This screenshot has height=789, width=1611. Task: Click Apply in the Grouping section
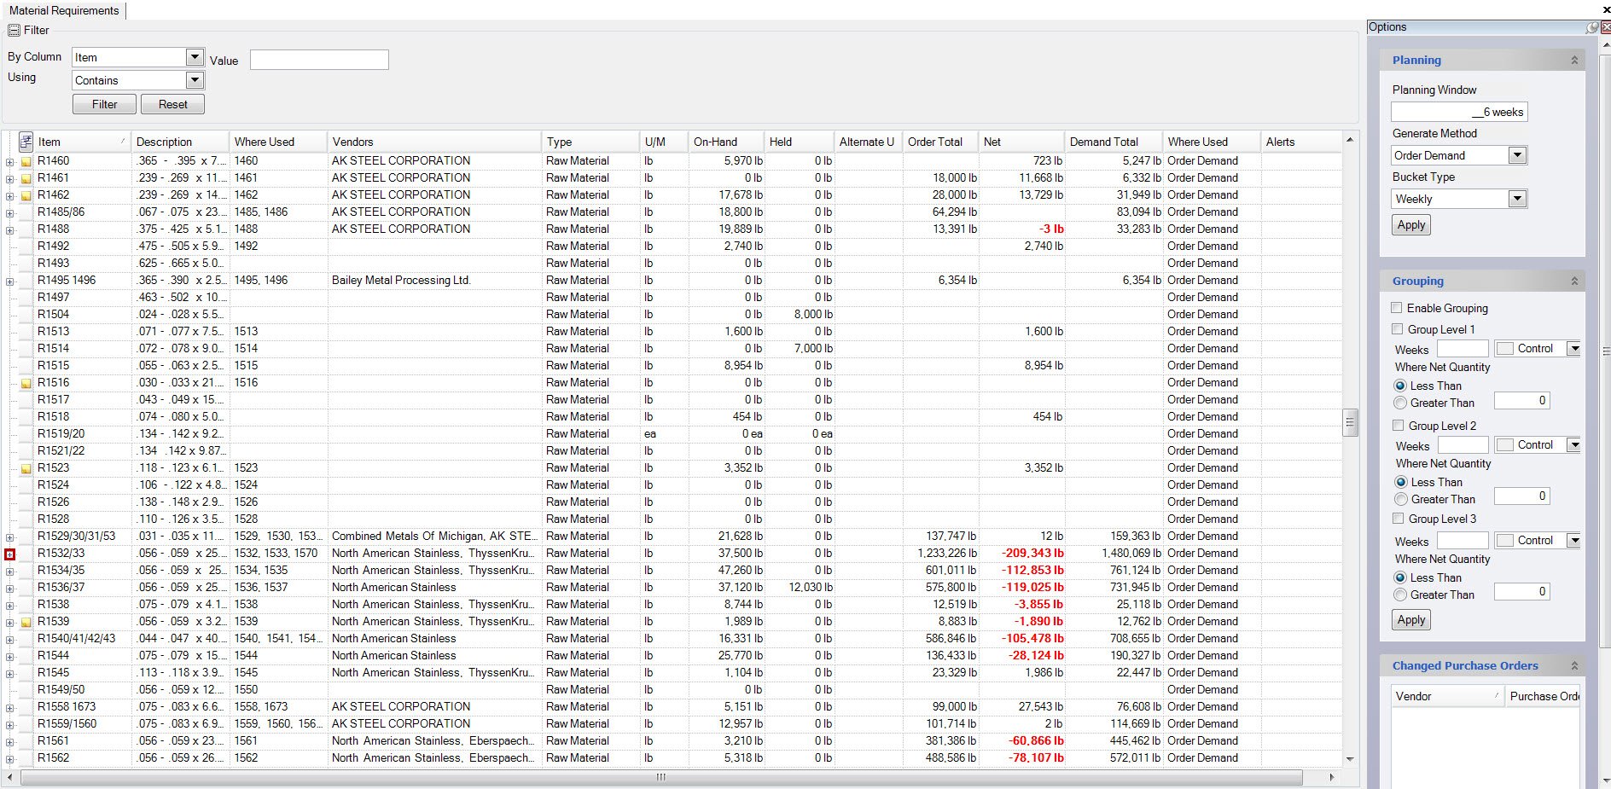pyautogui.click(x=1410, y=620)
